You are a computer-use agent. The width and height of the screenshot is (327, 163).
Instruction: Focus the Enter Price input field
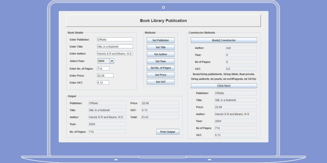point(105,75)
